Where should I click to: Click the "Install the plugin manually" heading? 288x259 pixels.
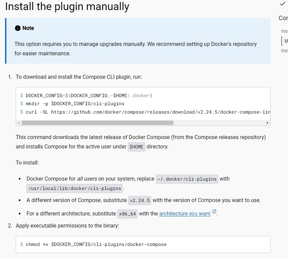click(x=67, y=6)
